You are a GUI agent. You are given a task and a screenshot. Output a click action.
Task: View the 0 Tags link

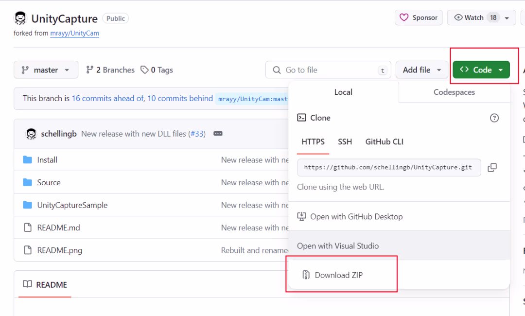[x=157, y=70]
